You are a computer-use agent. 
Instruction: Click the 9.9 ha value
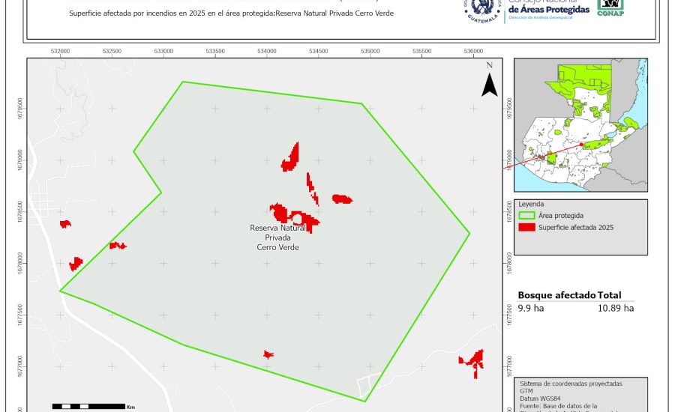[530, 308]
